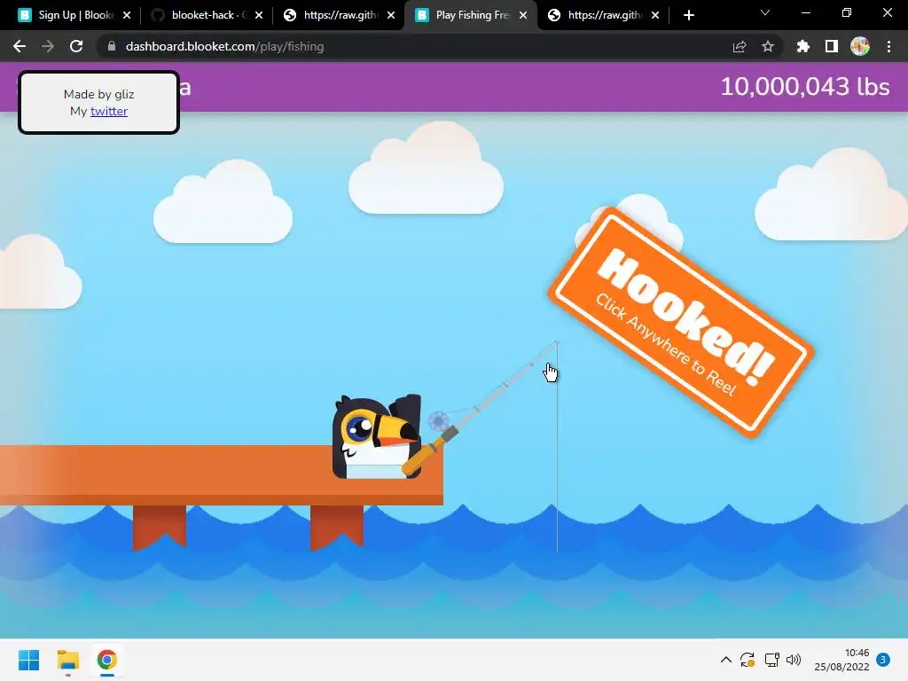Close the blooket-hack GitHub tab
Image resolution: width=908 pixels, height=681 pixels.
[259, 15]
